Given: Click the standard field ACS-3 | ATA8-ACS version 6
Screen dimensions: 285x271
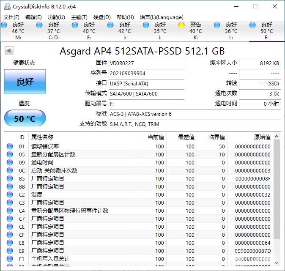Looking at the screenshot, I should (195, 114).
